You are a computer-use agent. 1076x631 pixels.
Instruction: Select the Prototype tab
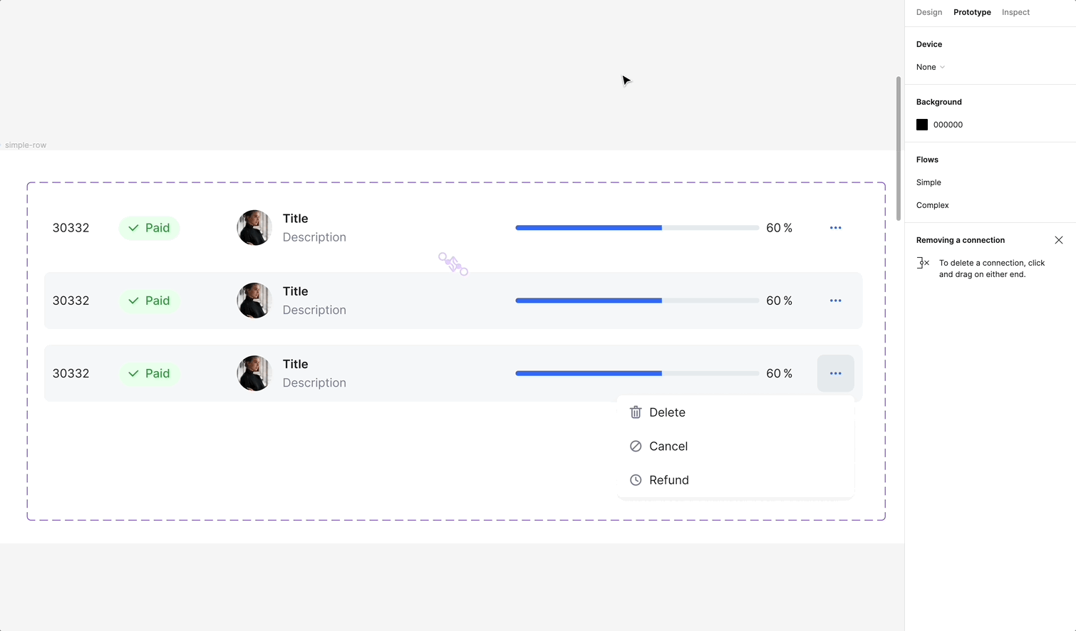(972, 12)
